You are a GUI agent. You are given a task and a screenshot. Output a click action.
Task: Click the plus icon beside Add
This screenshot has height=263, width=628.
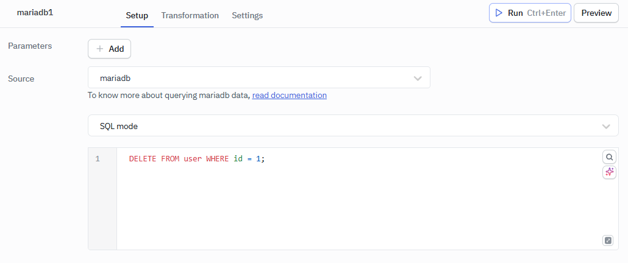click(100, 49)
